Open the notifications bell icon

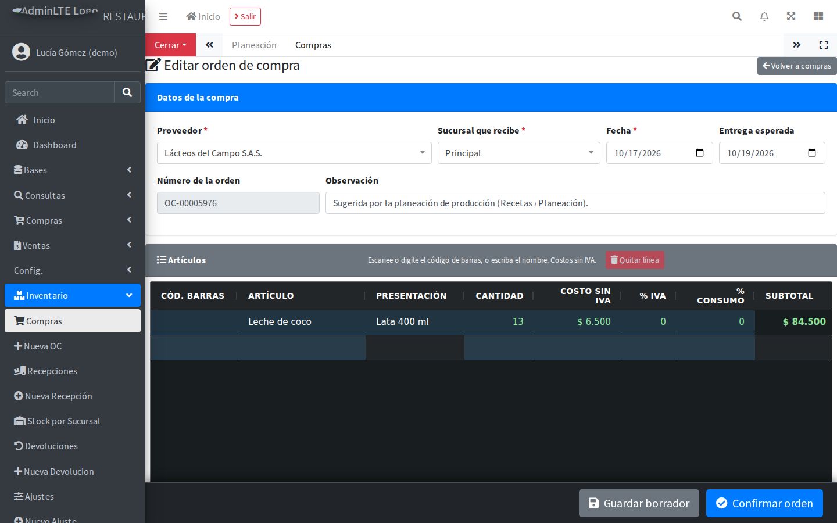click(x=764, y=16)
